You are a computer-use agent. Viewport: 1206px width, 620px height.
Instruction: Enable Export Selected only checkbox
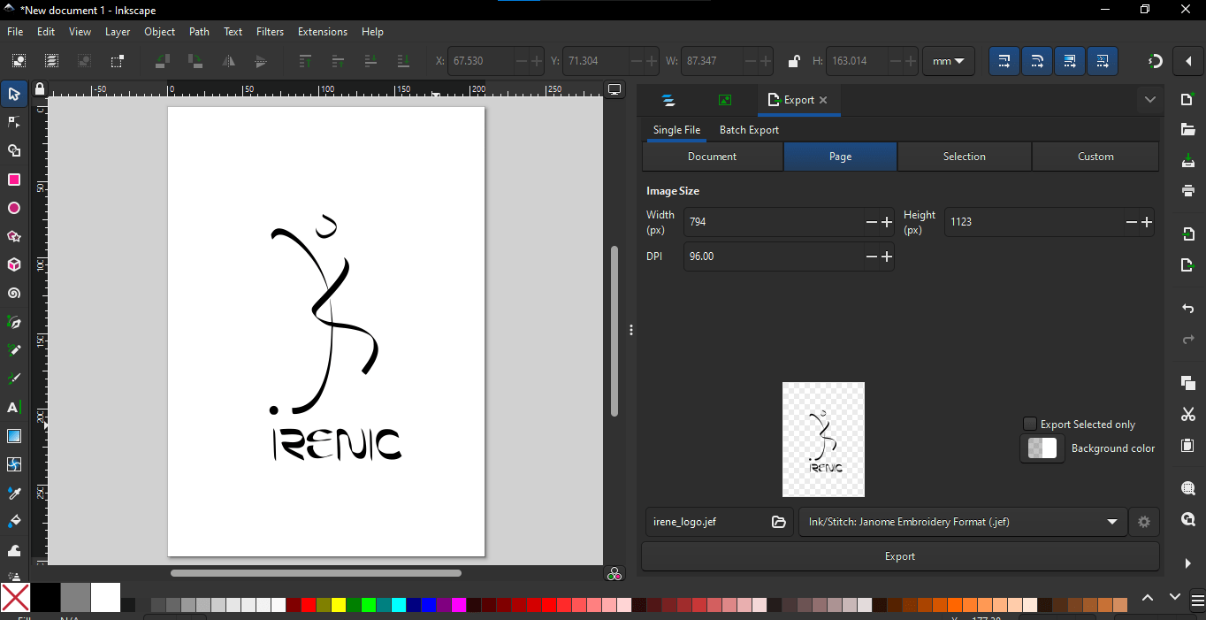pos(1030,425)
